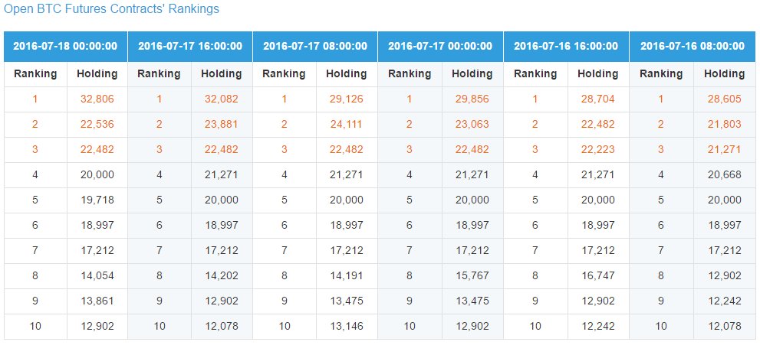The height and width of the screenshot is (345, 760).
Task: Select the holding value 32,082
Action: (222, 99)
